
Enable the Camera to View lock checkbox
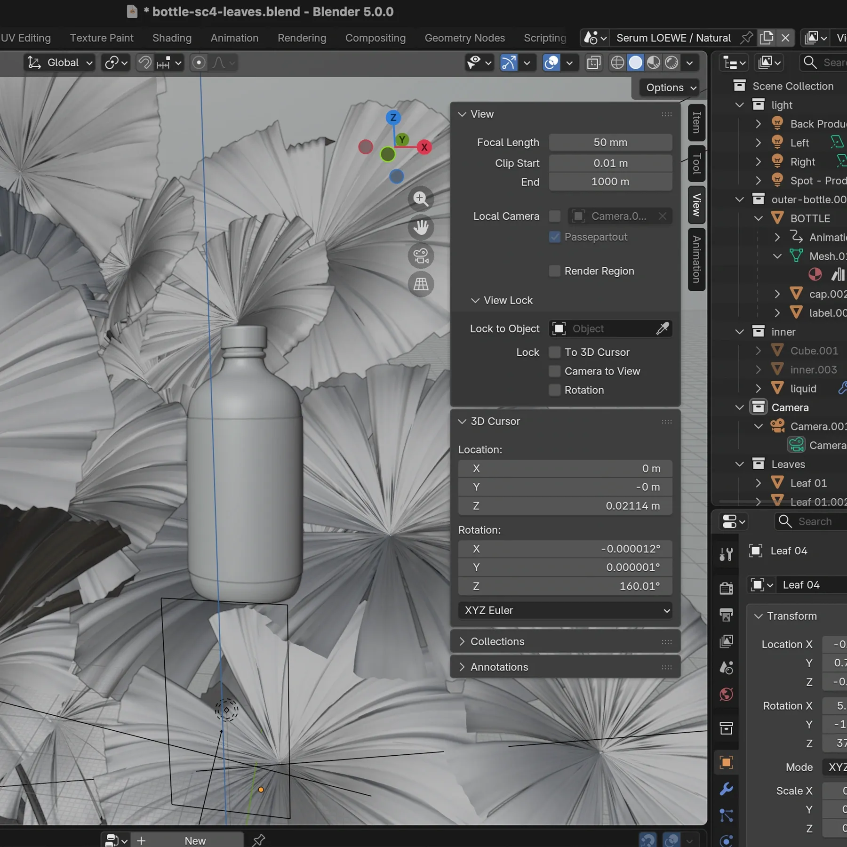(x=554, y=371)
